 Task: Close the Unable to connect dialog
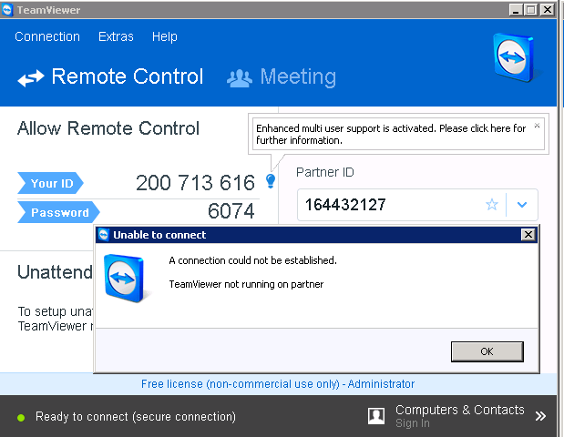pos(528,235)
